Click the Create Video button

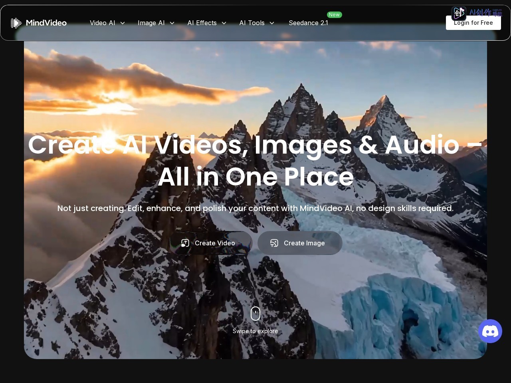[x=211, y=243]
